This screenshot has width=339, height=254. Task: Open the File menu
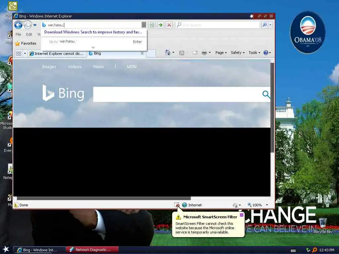pos(19,34)
